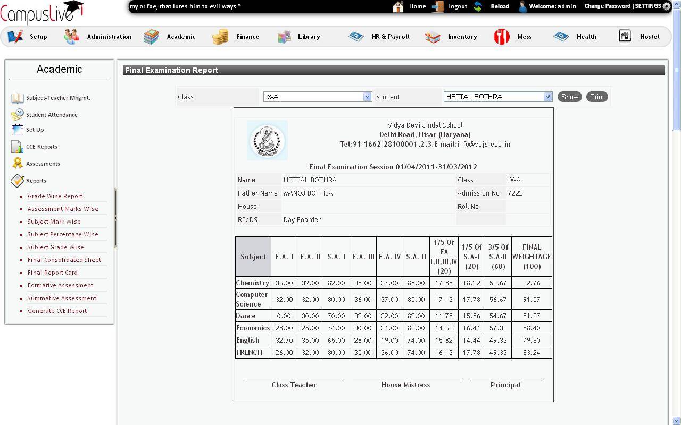Click the page vertical scrollbar
681x425 pixels.
tap(676, 212)
